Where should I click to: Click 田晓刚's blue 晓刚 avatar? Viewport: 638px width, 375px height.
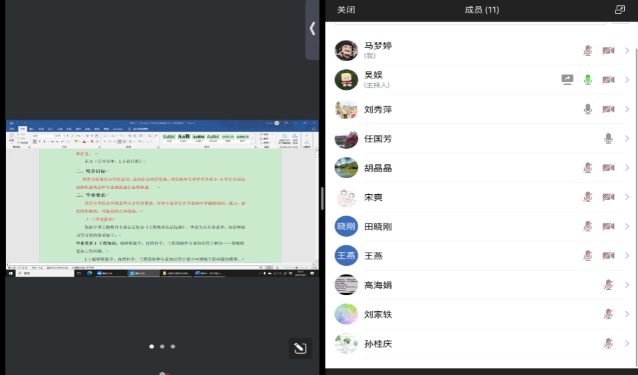coord(346,226)
